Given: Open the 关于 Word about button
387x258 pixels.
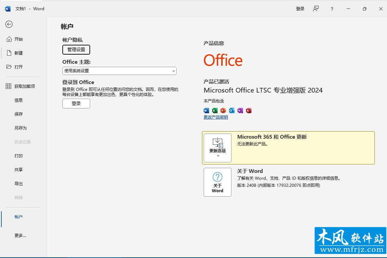Looking at the screenshot, I should [x=218, y=182].
